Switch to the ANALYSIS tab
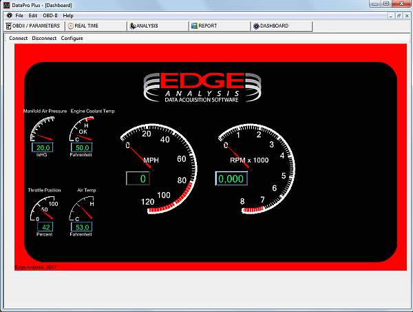Image resolution: width=413 pixels, height=312 pixels. point(158,25)
